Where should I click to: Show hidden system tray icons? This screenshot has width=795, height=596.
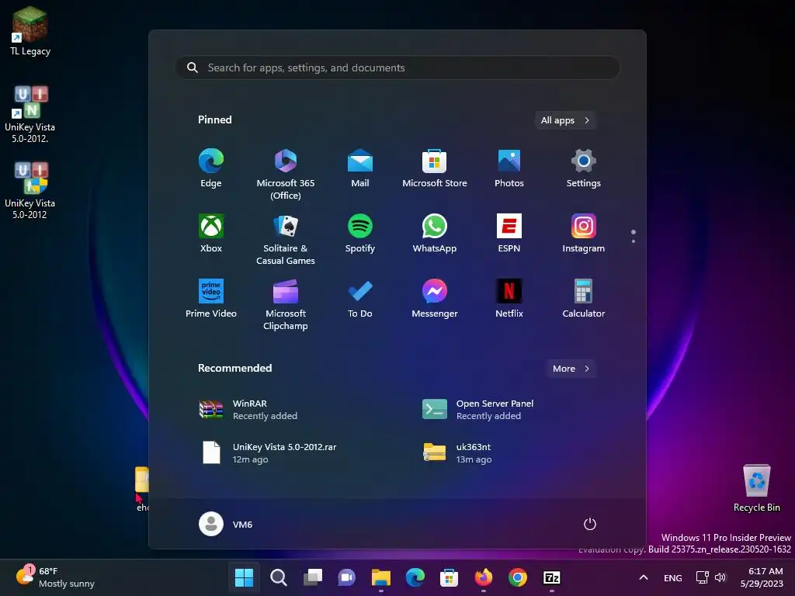(644, 577)
